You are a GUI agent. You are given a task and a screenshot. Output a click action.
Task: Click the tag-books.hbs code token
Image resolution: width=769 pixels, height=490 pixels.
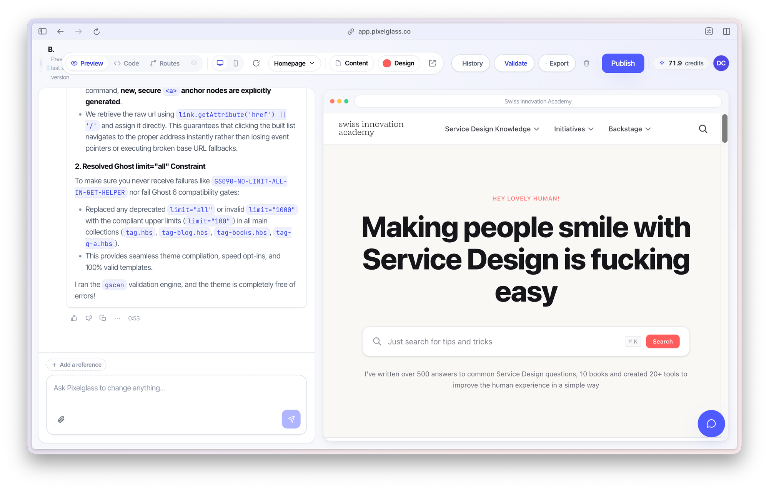coord(242,233)
